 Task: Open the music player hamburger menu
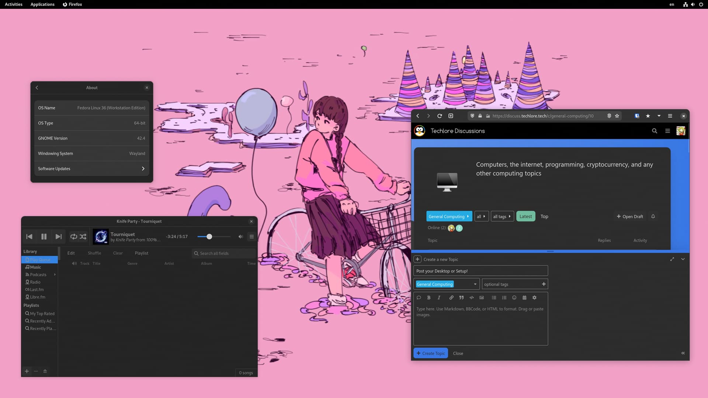251,237
